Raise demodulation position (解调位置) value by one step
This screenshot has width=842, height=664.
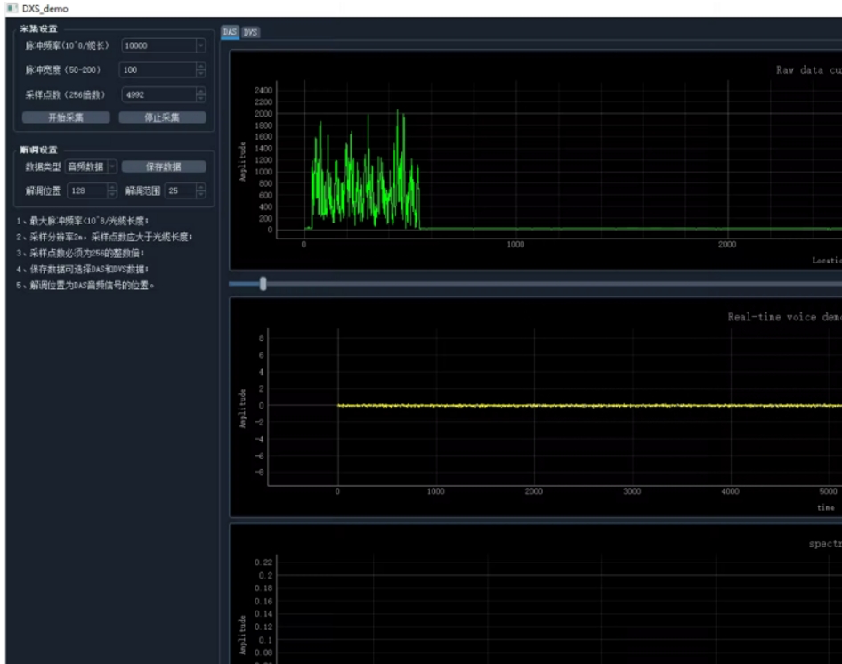[x=112, y=187]
